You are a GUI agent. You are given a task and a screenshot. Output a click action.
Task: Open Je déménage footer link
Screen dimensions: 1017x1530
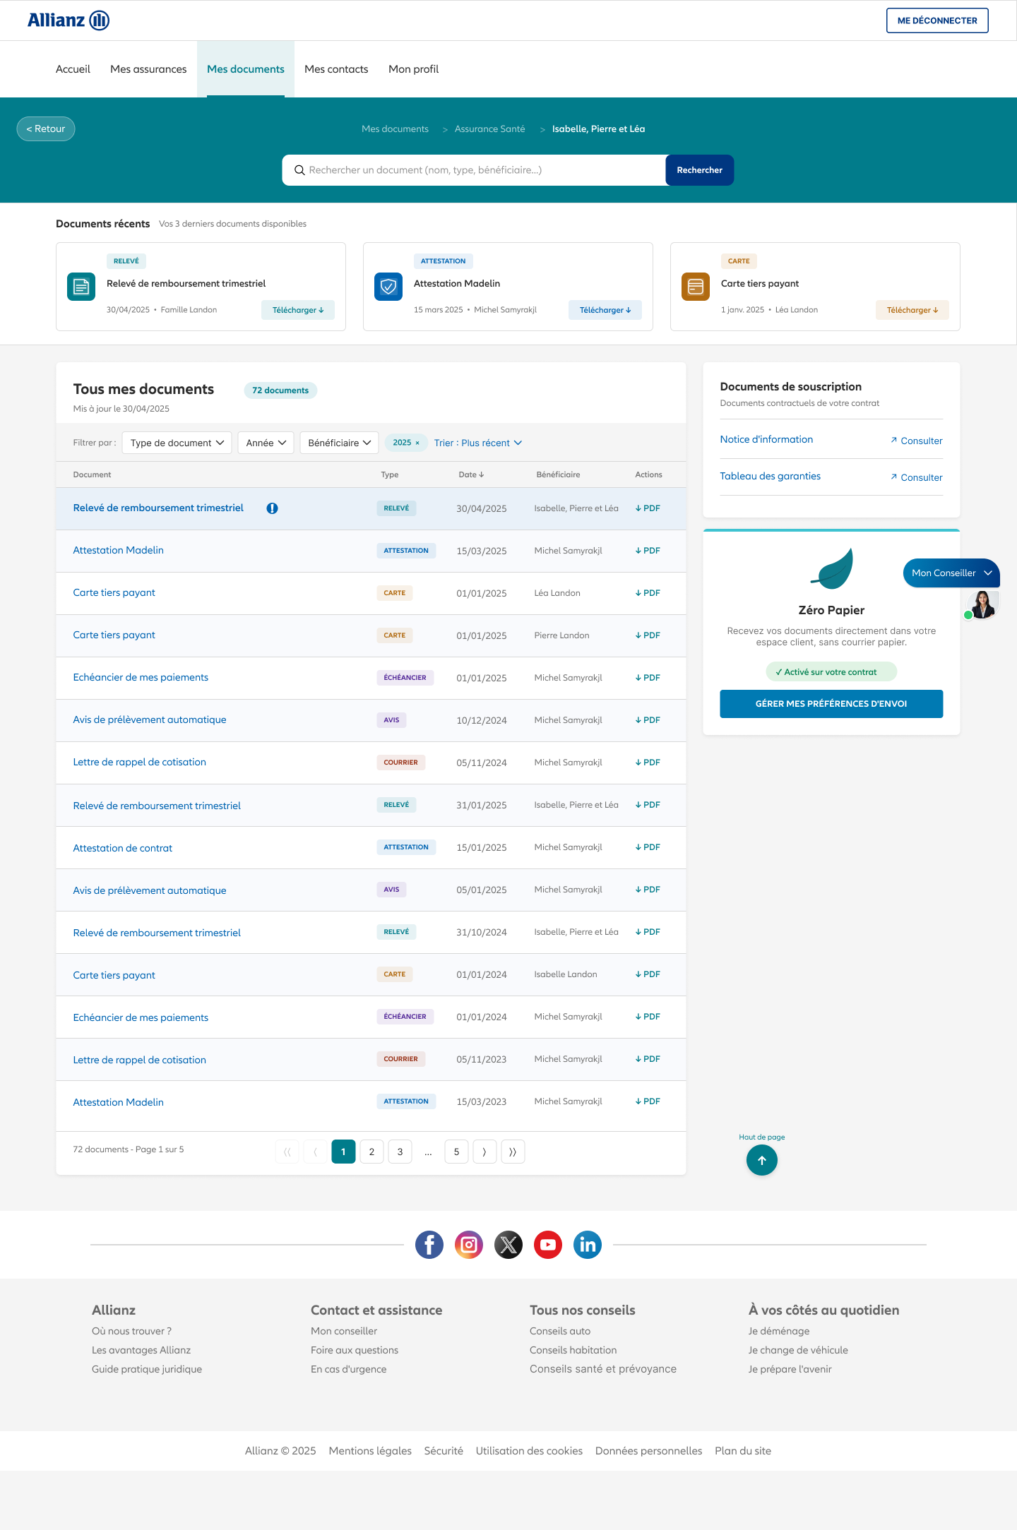pyautogui.click(x=779, y=1331)
